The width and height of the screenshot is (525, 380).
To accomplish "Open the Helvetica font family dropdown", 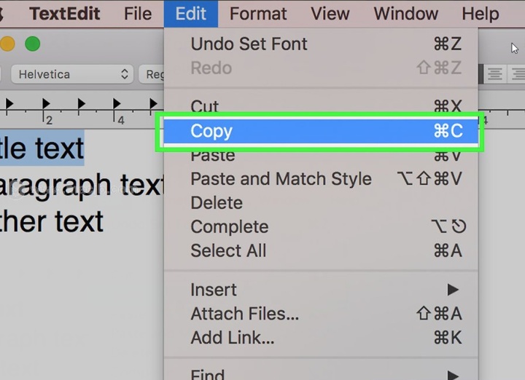I will pos(72,74).
